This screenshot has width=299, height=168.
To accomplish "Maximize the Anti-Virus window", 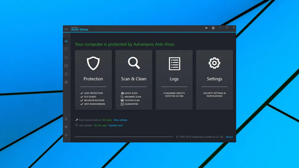I will pos(227,27).
